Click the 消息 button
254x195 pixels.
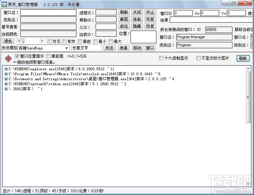pos(124,48)
